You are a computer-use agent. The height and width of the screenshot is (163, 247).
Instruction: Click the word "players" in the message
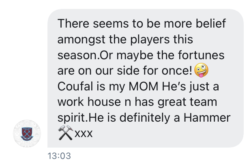[150, 40]
